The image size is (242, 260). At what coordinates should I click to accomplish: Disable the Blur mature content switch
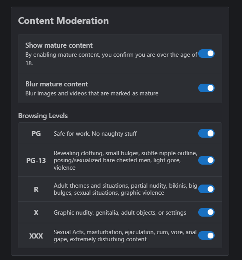click(206, 88)
